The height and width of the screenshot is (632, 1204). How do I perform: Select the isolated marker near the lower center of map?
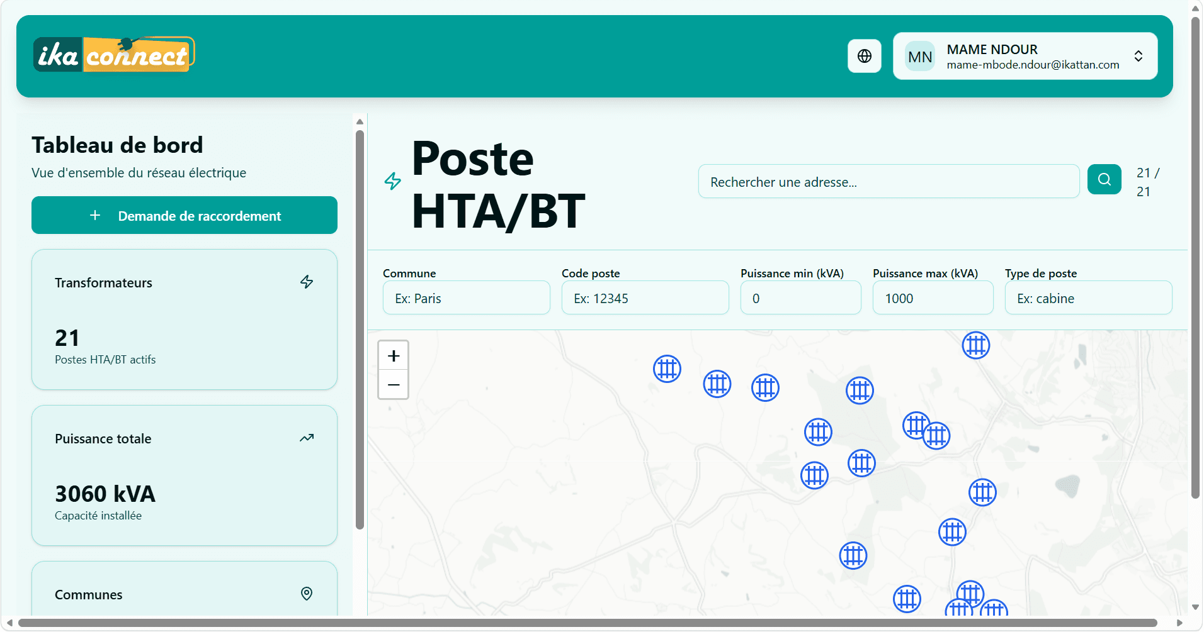854,556
